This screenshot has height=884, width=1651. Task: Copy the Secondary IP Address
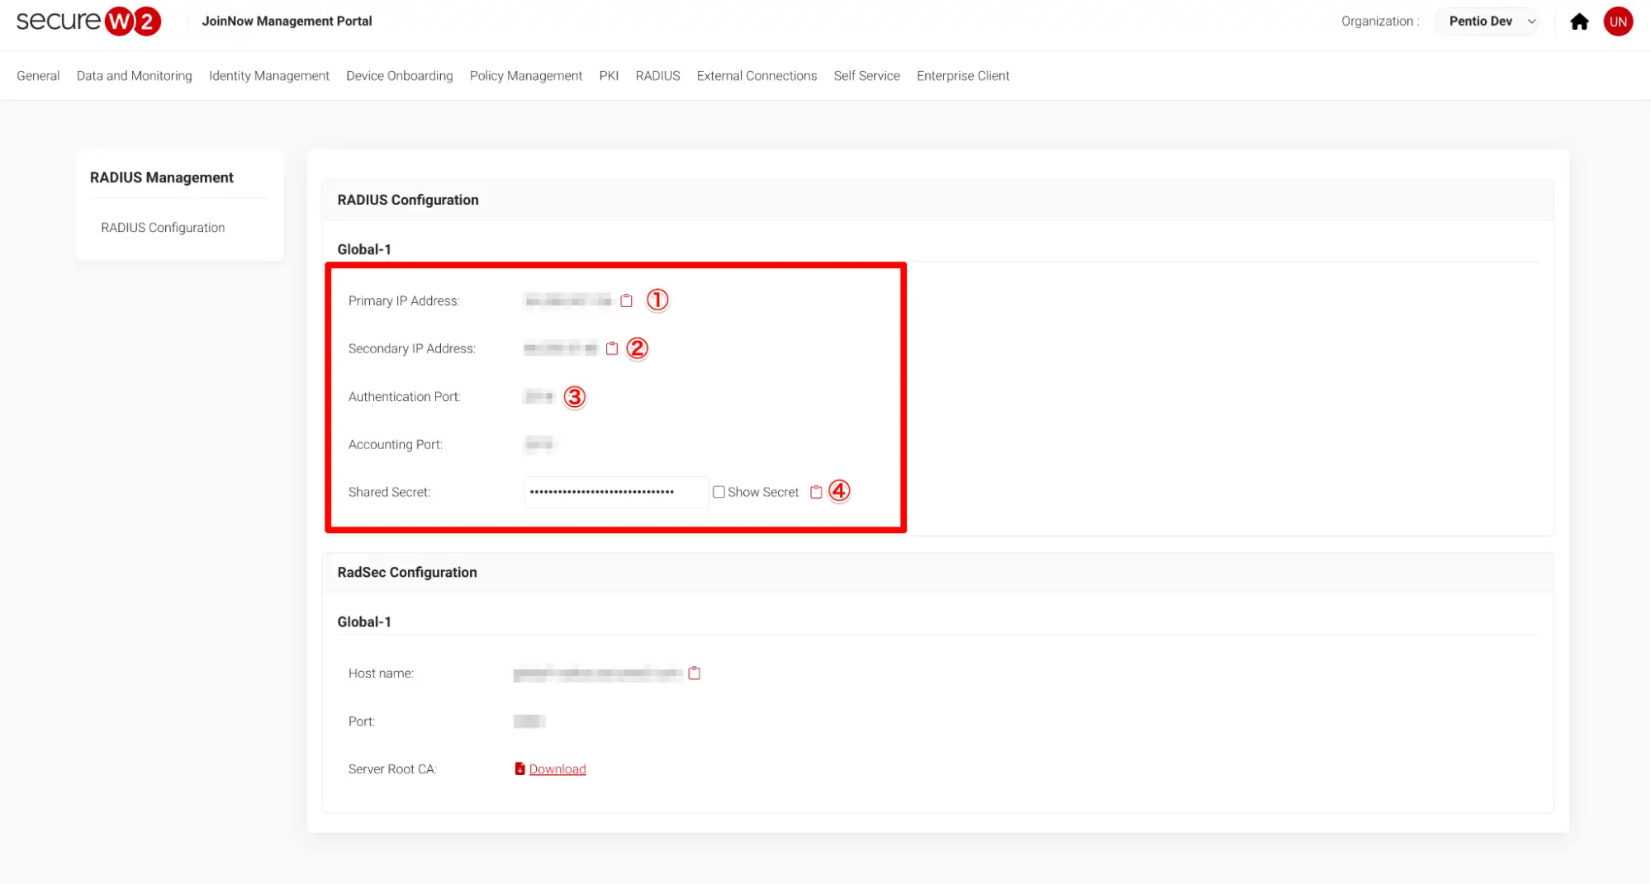(x=611, y=348)
